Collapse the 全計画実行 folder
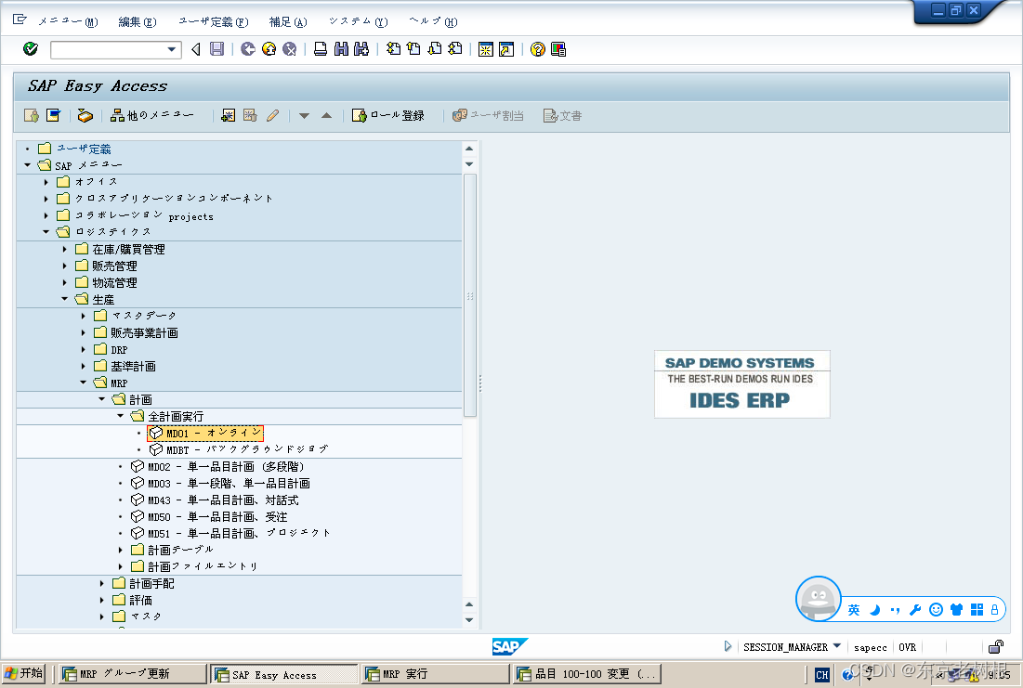Screen dimensions: 1023x688 pos(120,415)
